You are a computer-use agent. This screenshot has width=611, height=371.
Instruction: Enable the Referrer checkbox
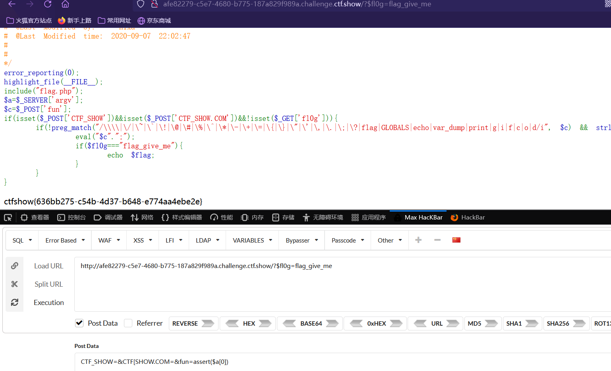[128, 323]
